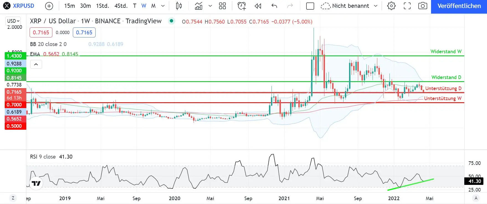Image resolution: width=487 pixels, height=204 pixels.
Task: Select the 30m timeframe
Action: (85, 6)
